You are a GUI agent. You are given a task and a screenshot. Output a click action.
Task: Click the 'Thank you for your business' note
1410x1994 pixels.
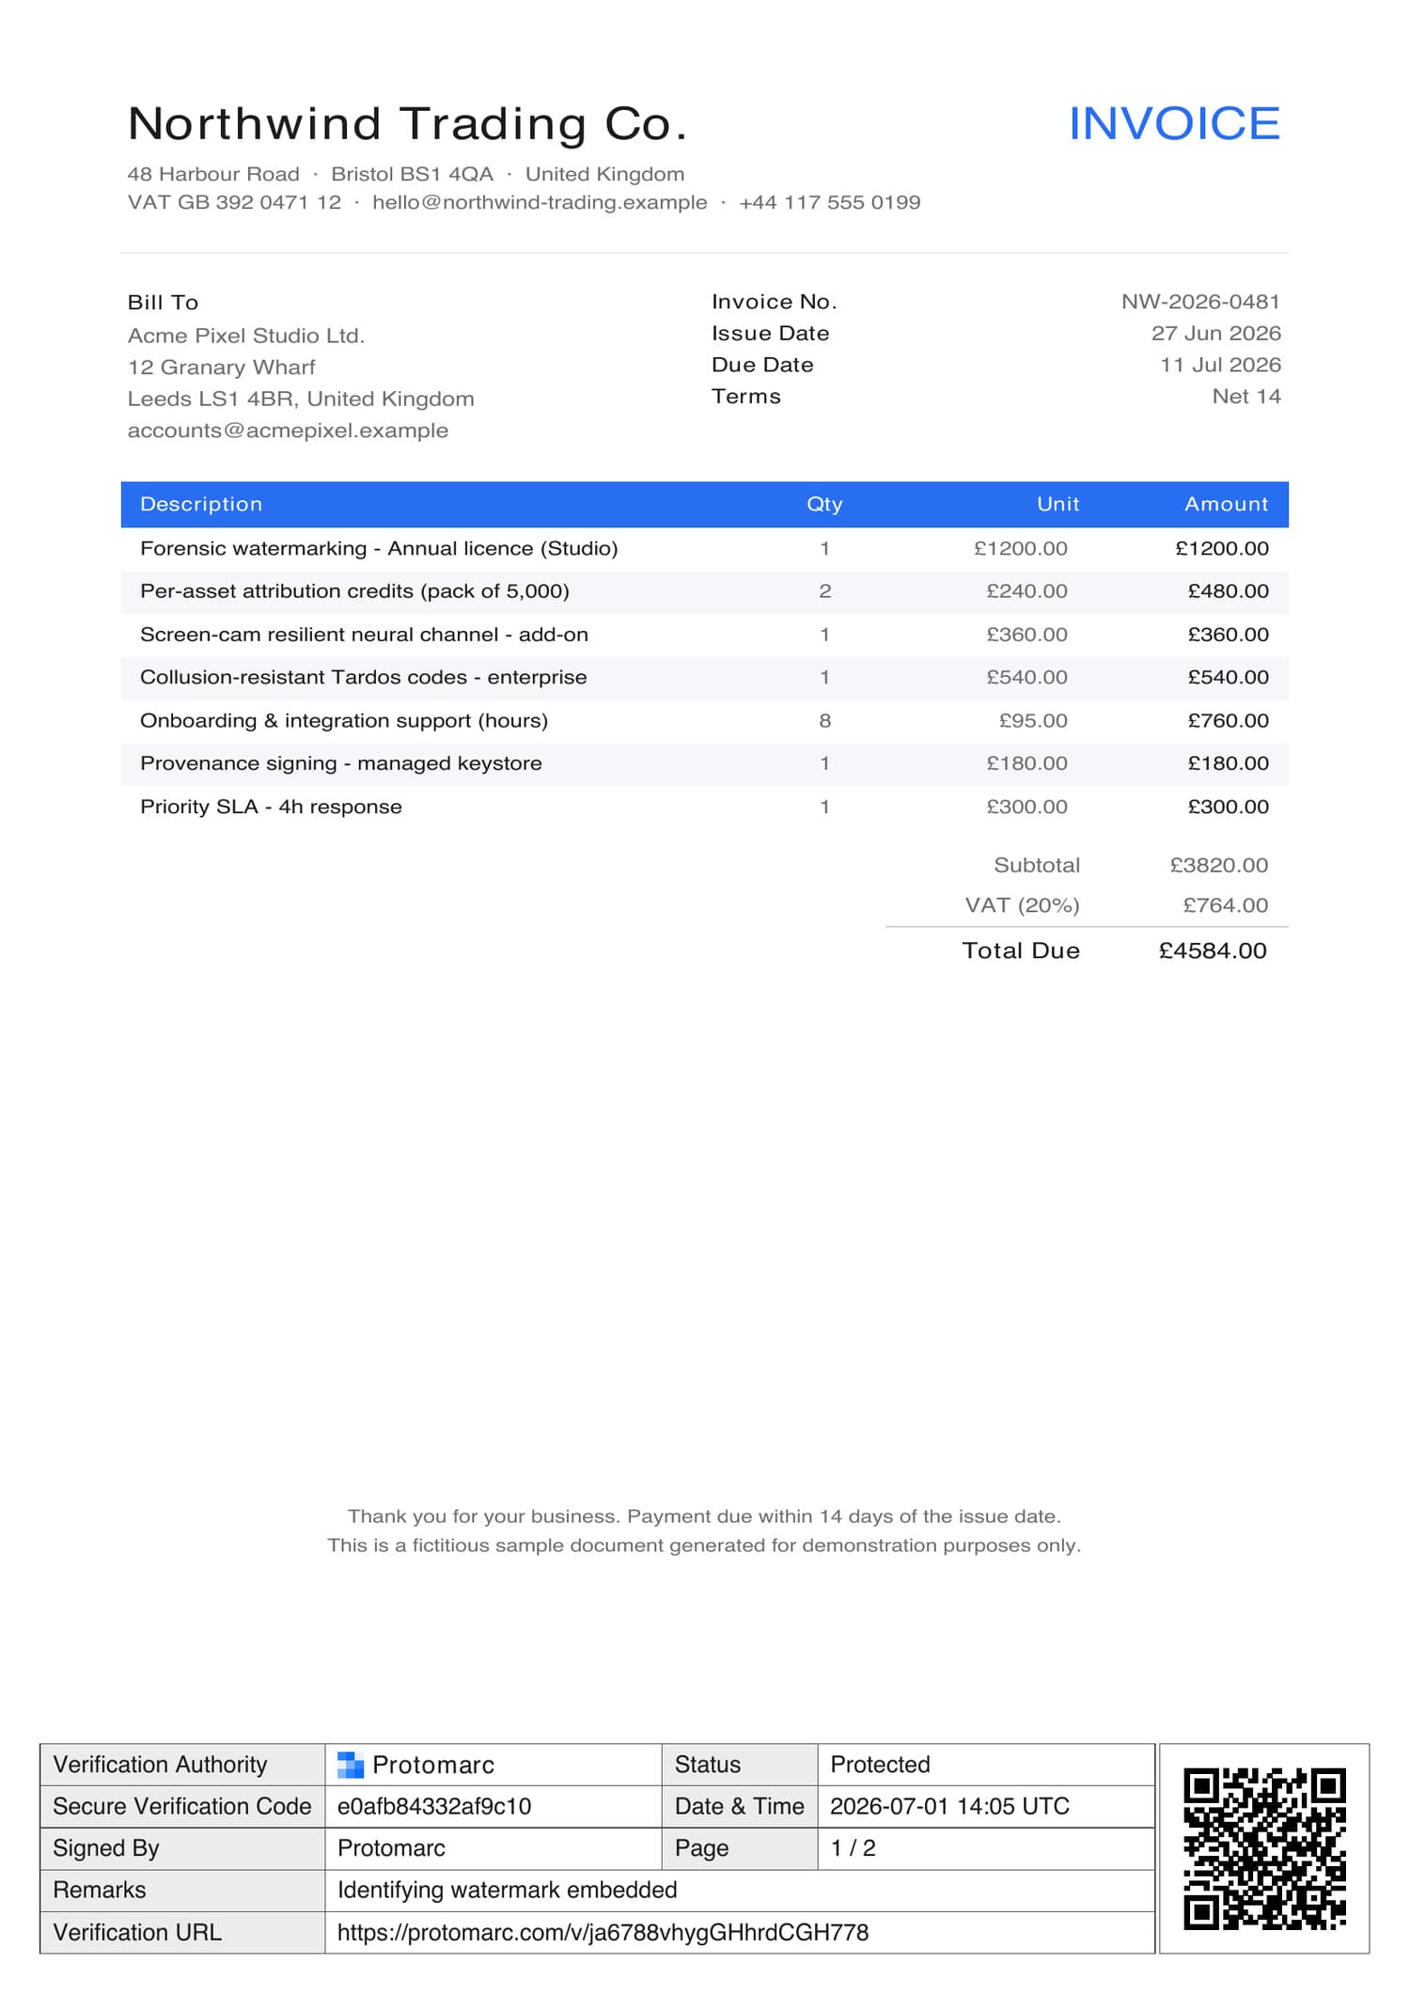point(704,1516)
